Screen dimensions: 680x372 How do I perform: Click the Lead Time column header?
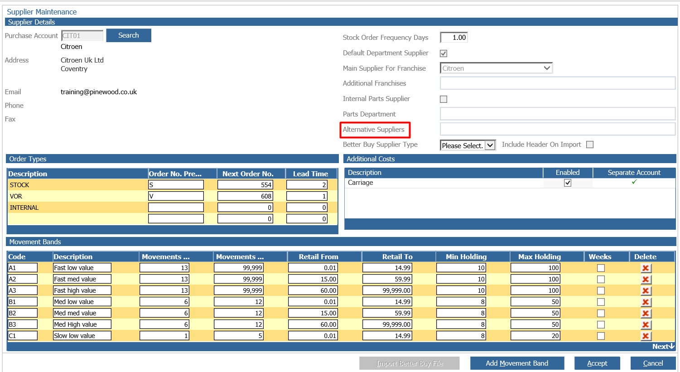[311, 174]
